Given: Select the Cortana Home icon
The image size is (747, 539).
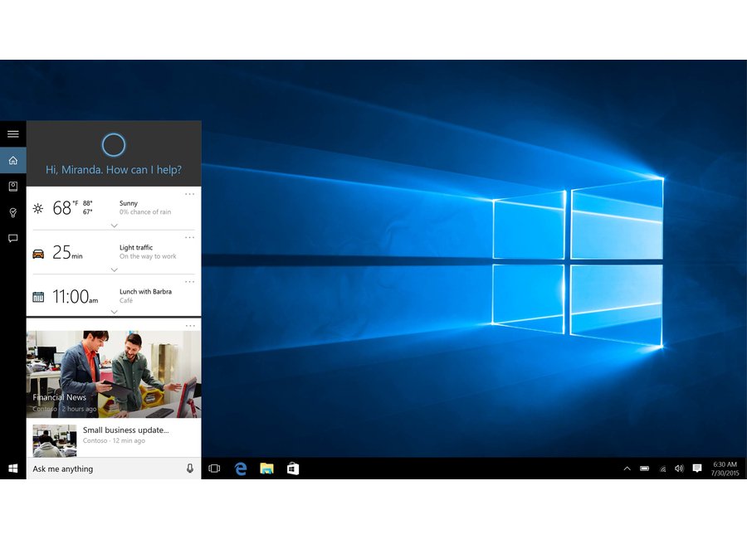Looking at the screenshot, I should pyautogui.click(x=12, y=160).
